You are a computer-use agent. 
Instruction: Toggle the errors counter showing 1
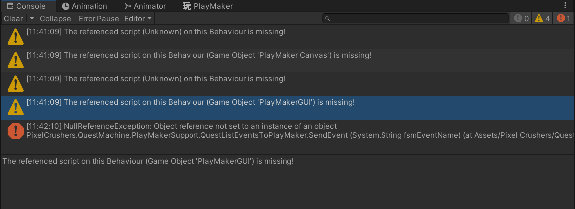(x=563, y=18)
